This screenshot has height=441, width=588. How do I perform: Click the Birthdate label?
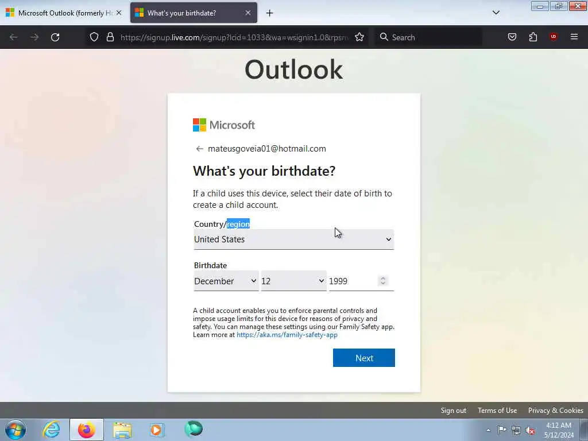click(x=210, y=265)
